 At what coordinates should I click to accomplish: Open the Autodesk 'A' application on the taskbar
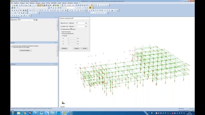(x=47, y=113)
